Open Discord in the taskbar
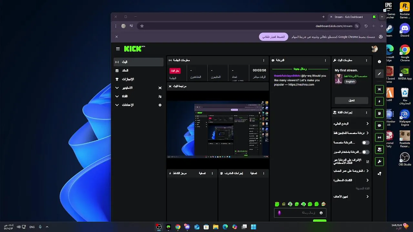Image resolution: width=413 pixels, height=232 pixels. 187,227
